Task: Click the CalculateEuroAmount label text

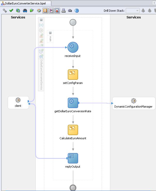Action: point(73,138)
